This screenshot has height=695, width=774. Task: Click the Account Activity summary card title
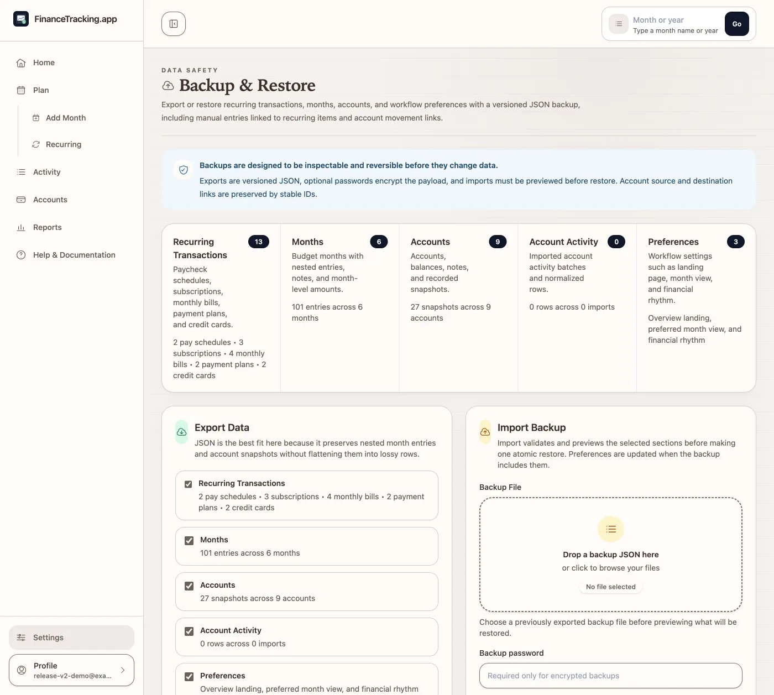click(x=563, y=242)
